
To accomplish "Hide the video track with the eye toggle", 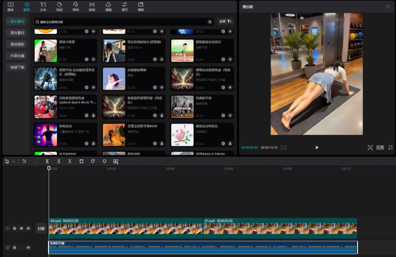I will (21, 228).
